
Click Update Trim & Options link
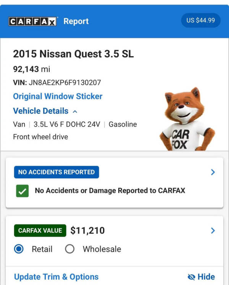pos(56,277)
